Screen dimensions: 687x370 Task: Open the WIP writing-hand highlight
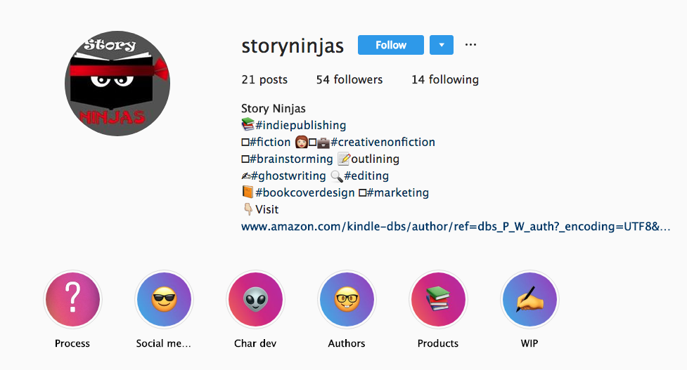tap(529, 299)
